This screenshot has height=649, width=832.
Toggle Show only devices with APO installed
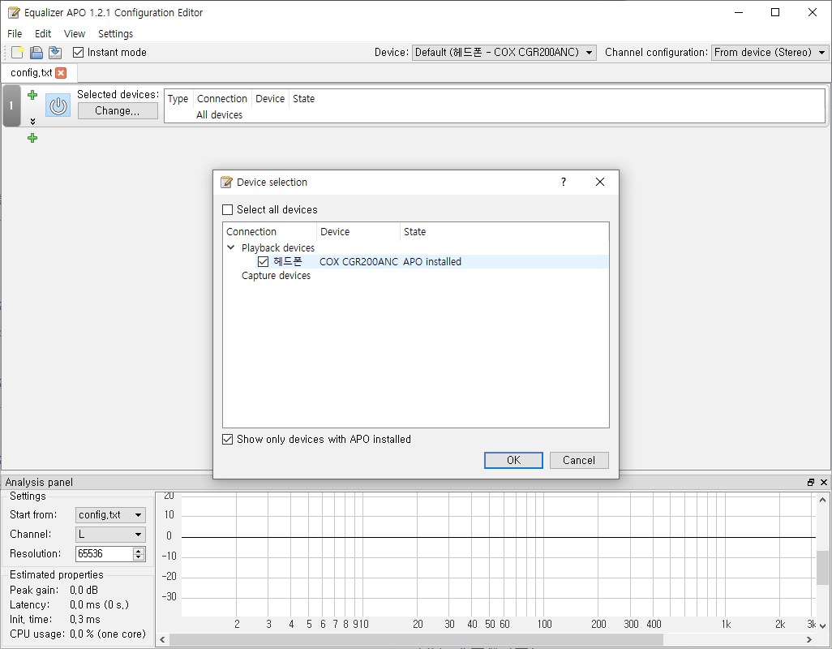click(228, 440)
